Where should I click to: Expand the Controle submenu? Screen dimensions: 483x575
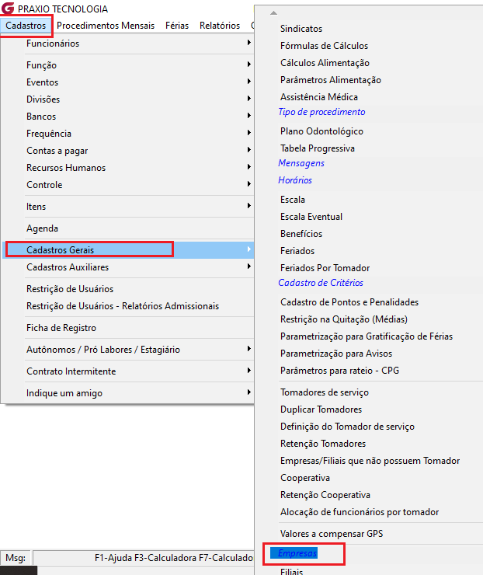pos(128,184)
